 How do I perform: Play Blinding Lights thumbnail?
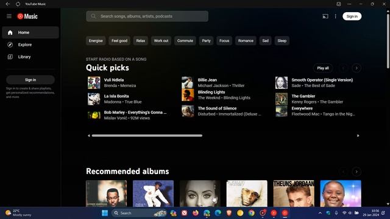tap(188, 95)
